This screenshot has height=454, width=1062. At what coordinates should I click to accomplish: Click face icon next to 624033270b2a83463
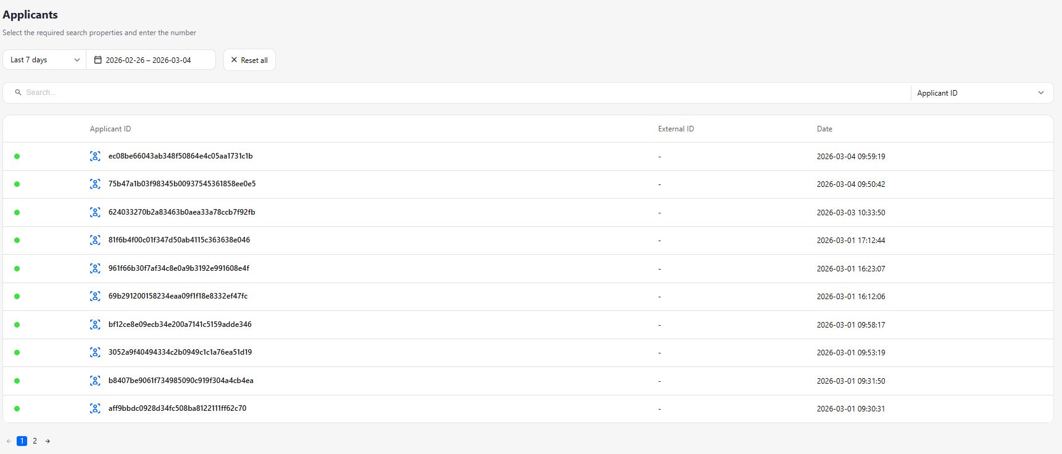coord(95,212)
